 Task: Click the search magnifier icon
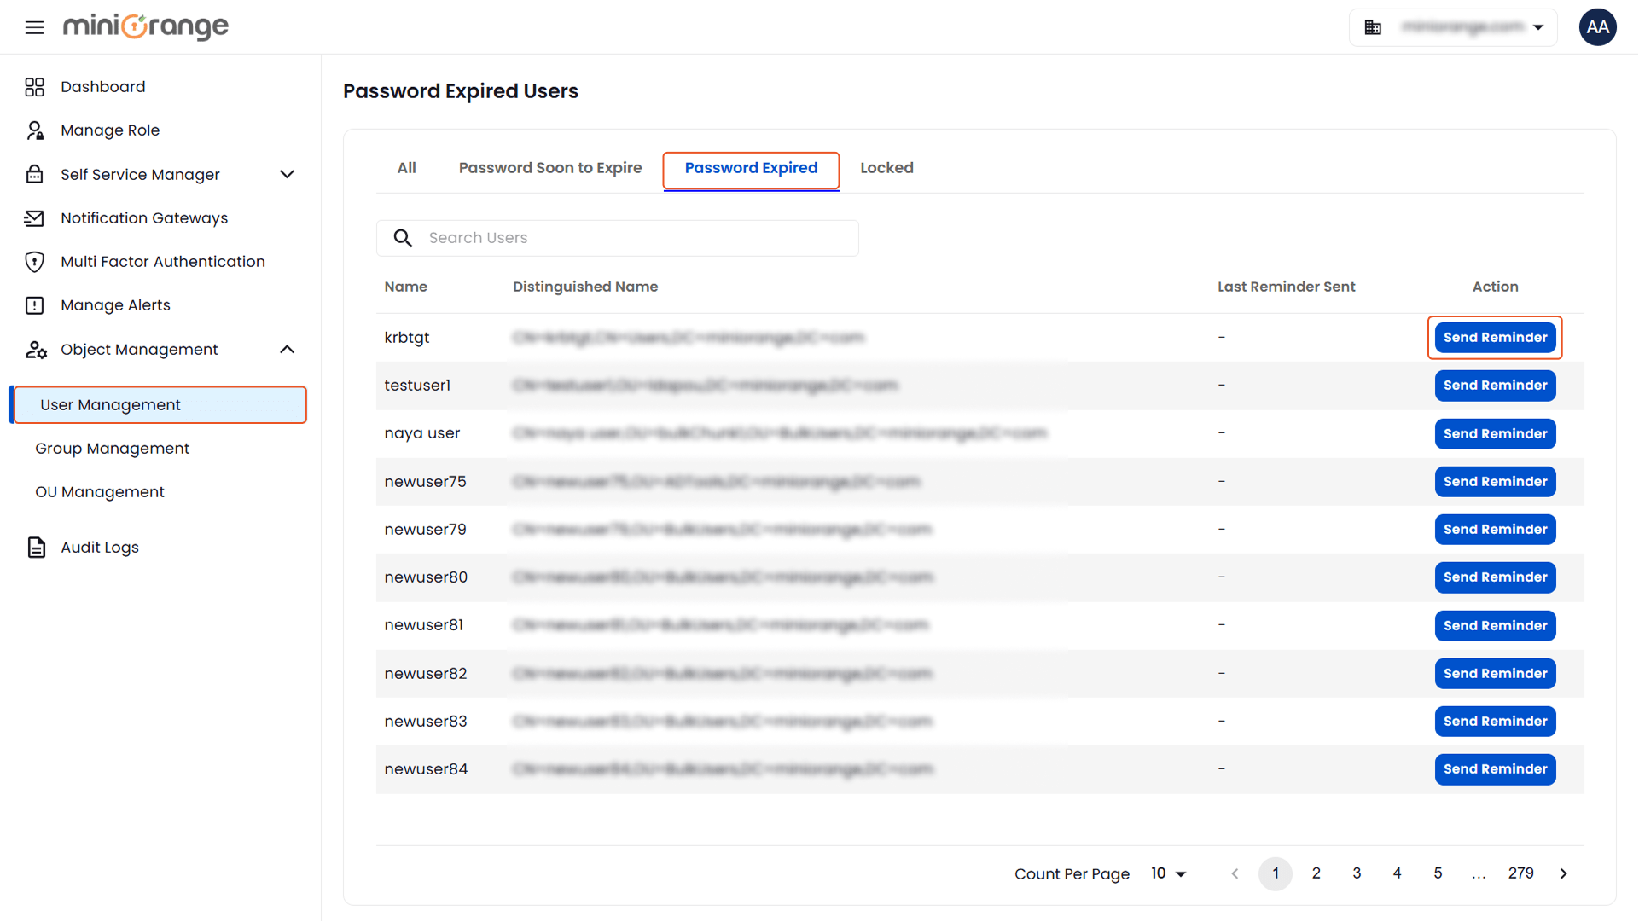point(403,238)
